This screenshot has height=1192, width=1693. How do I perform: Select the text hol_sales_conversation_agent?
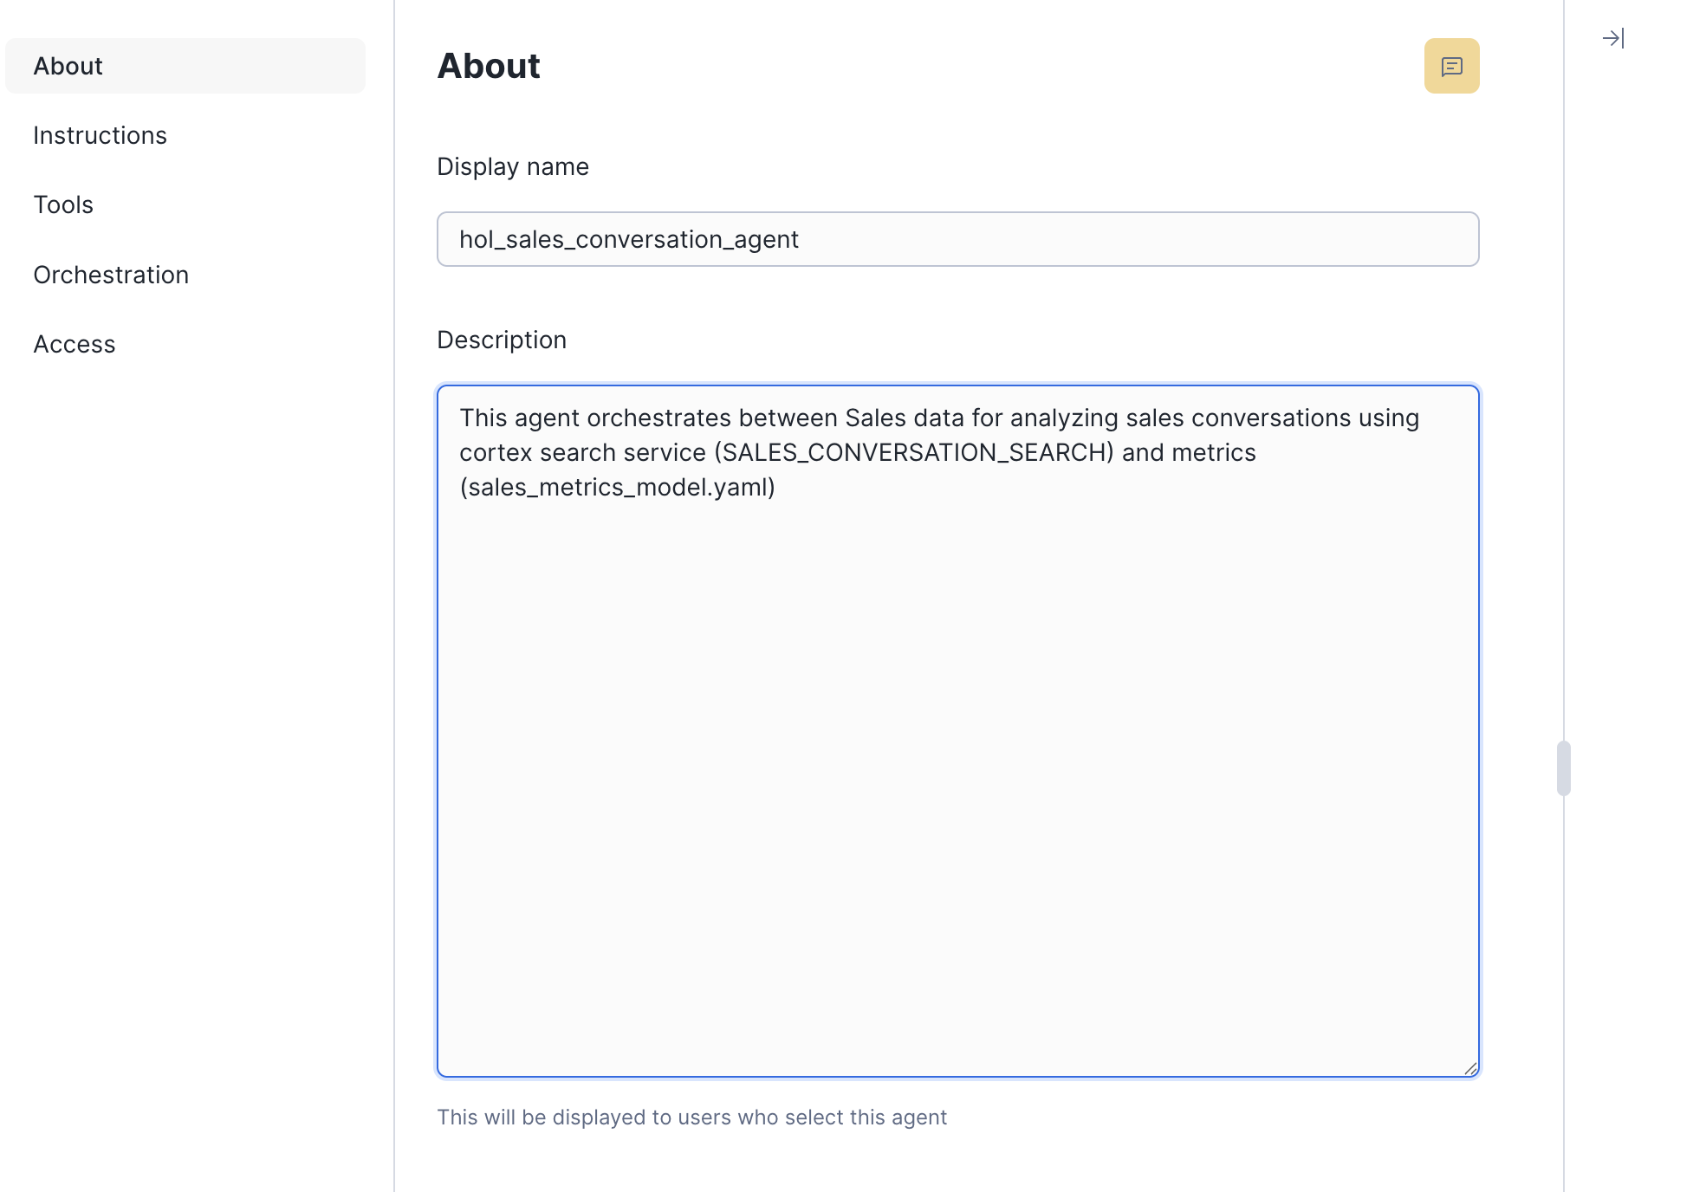[629, 239]
